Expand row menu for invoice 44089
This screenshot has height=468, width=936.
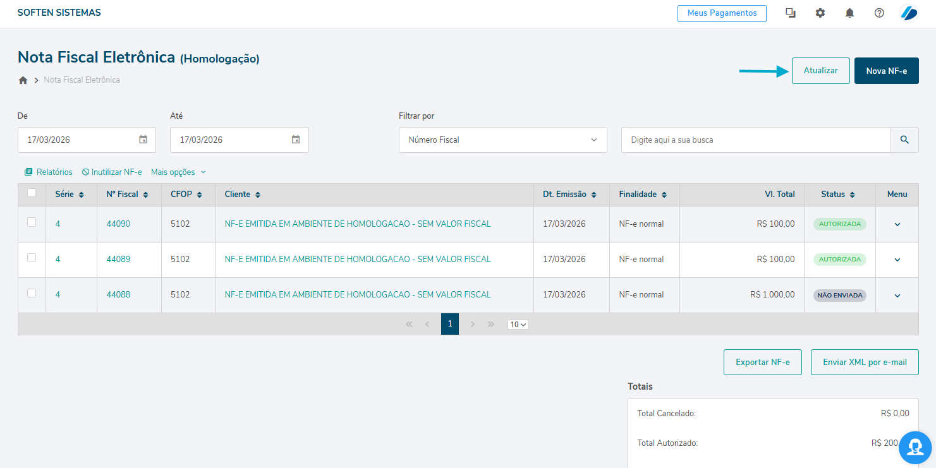point(897,260)
